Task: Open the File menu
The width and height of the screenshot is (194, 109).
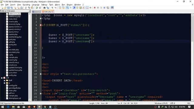Action: pos(2,5)
